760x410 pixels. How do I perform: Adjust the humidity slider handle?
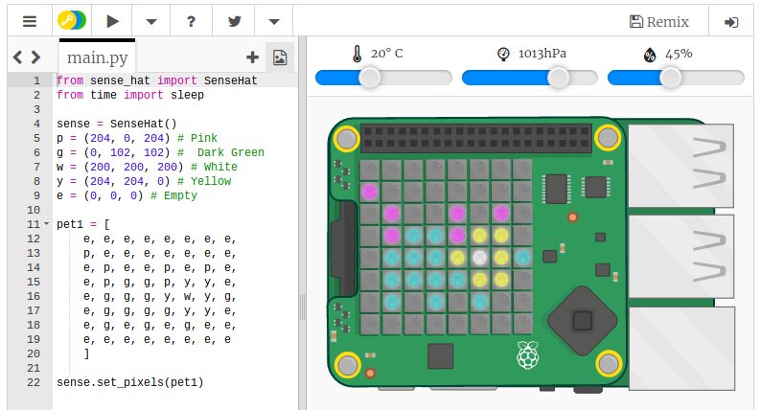[671, 78]
